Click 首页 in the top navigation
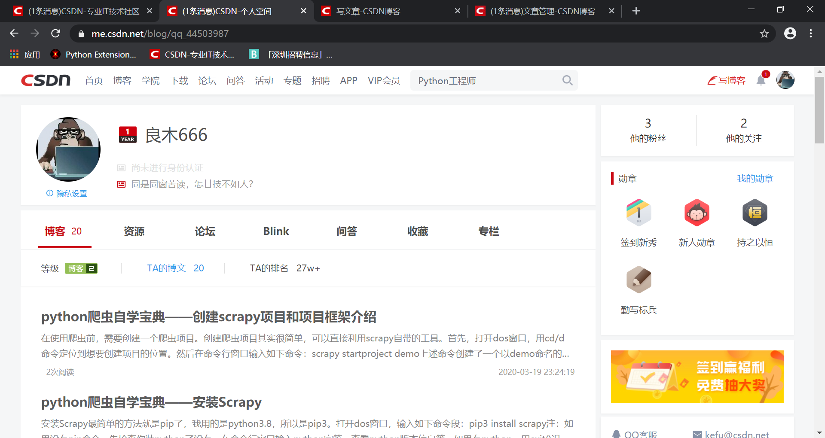 94,81
